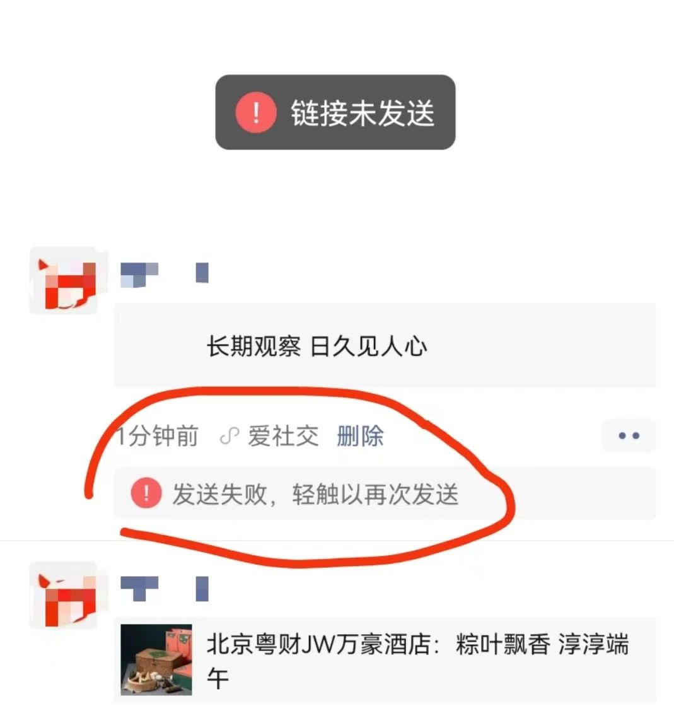Tap the two-dot more options button
This screenshot has height=718, width=674.
click(x=629, y=435)
